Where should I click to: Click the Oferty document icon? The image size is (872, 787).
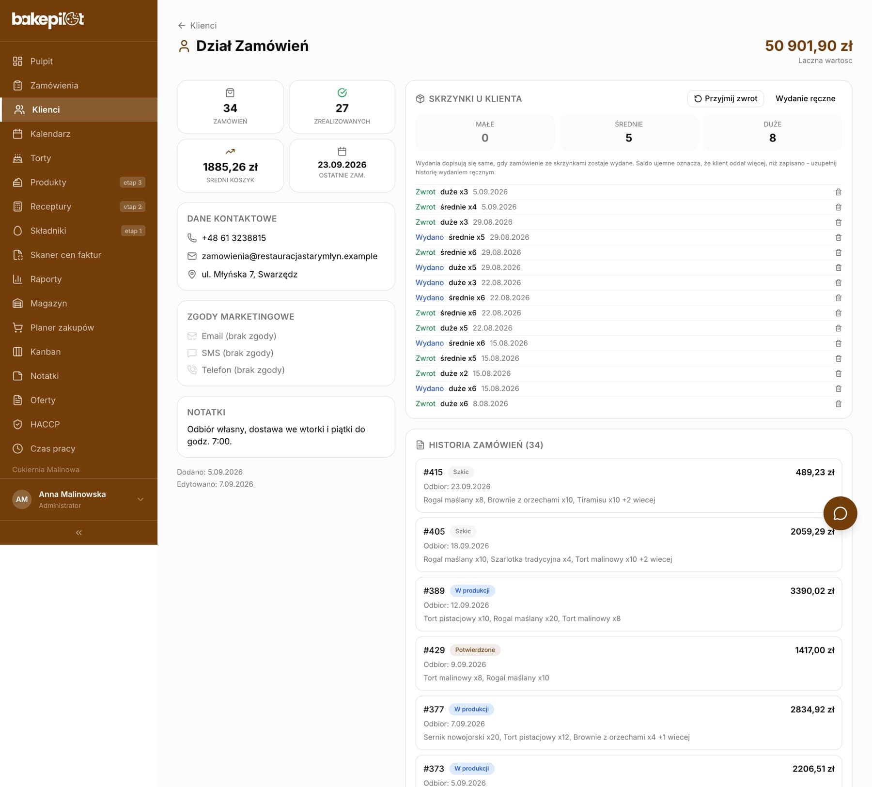click(x=18, y=400)
